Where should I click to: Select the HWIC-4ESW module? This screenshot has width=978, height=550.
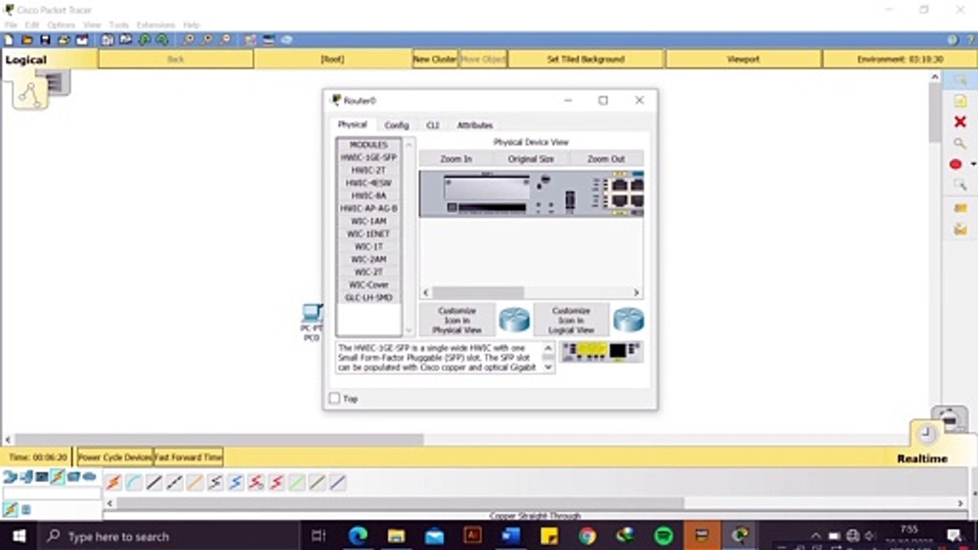tap(369, 183)
